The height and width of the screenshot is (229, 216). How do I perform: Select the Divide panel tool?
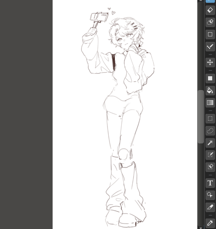click(x=210, y=207)
